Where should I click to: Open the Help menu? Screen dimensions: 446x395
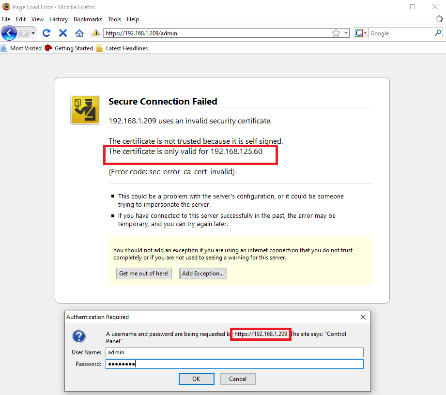[133, 19]
